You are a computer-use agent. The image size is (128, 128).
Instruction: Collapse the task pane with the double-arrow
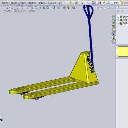[118, 7]
